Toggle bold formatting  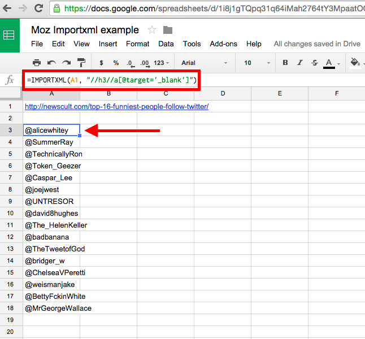click(x=285, y=63)
